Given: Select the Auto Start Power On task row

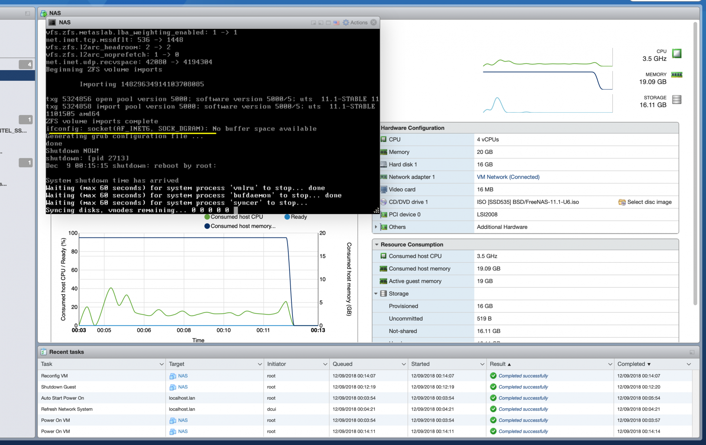Looking at the screenshot, I should 365,398.
